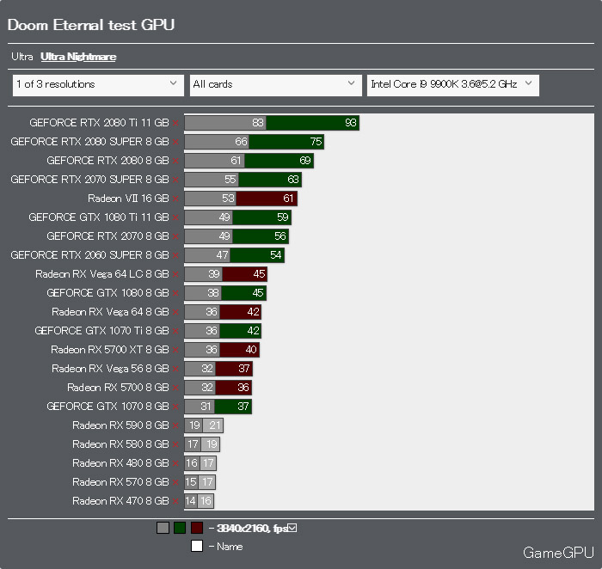The image size is (602, 569).
Task: Open the Intel Core i9 9900K dropdown
Action: [x=453, y=85]
